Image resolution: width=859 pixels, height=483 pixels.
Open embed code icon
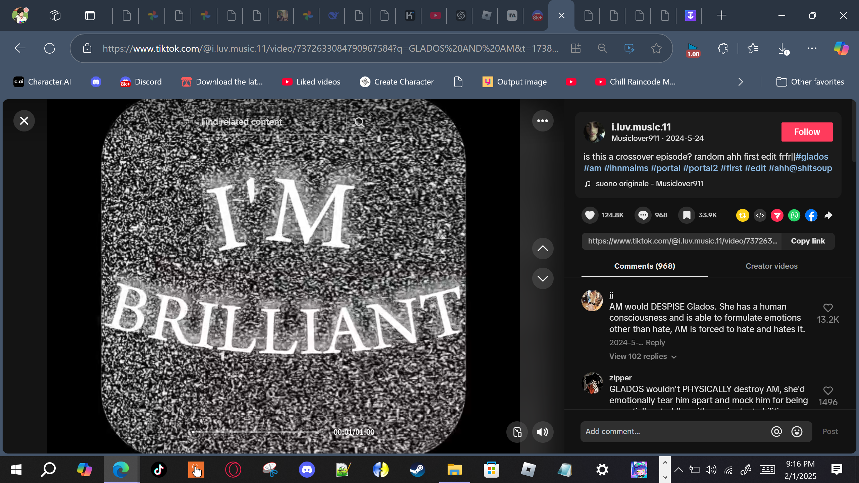click(x=760, y=215)
